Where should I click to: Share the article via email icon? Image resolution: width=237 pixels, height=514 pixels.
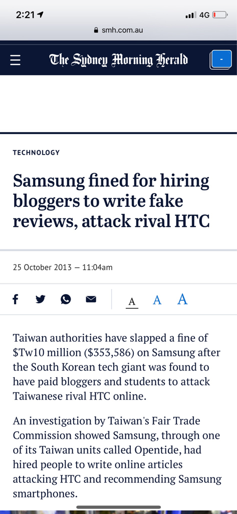pyautogui.click(x=91, y=299)
